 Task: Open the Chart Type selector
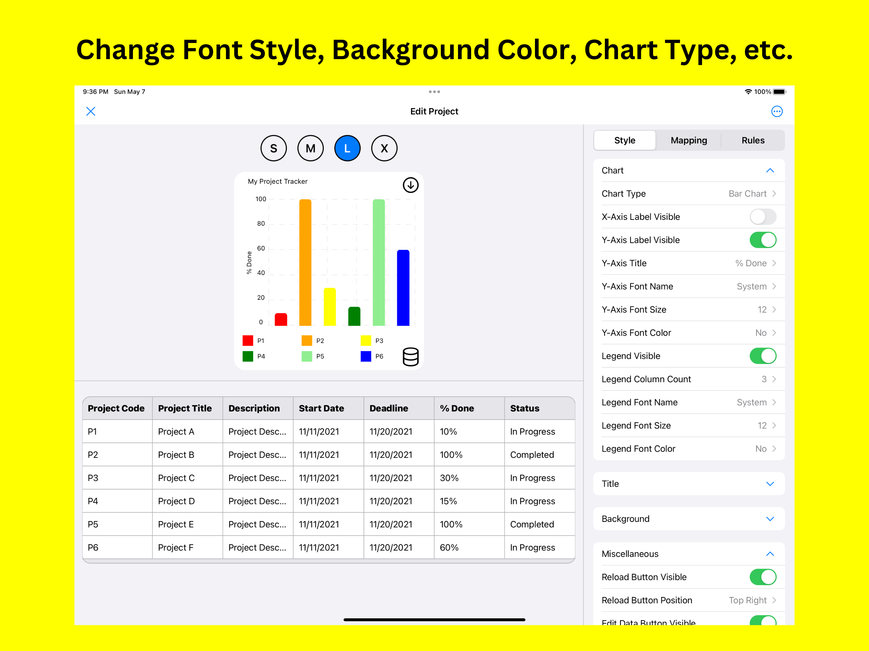pos(689,194)
